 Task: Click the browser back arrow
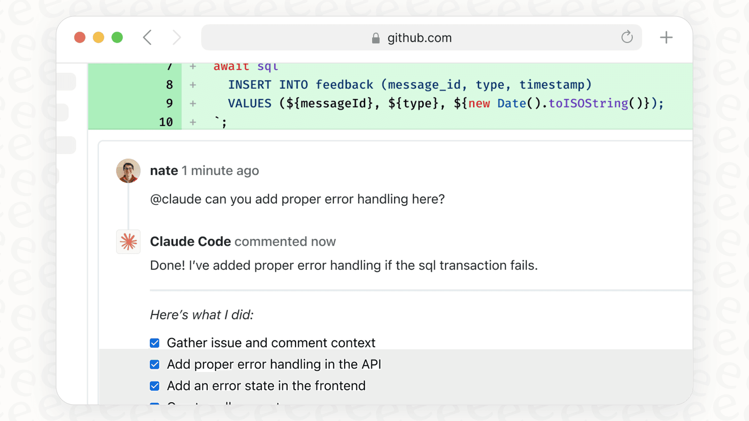point(148,38)
